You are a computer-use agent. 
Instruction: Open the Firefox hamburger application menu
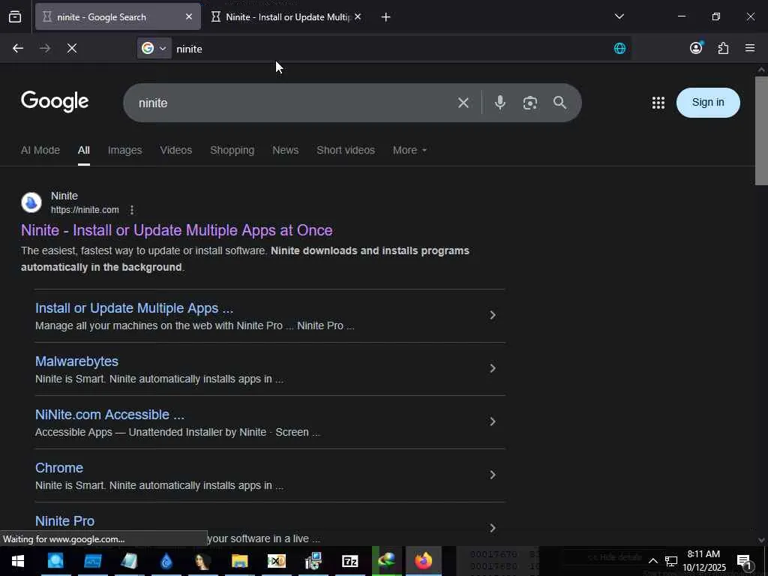750,48
